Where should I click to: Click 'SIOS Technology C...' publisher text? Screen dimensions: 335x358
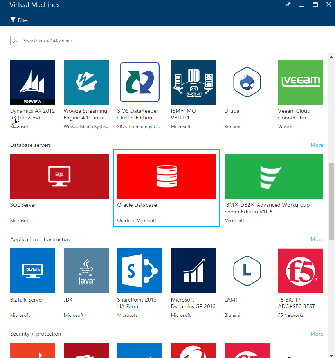point(139,127)
